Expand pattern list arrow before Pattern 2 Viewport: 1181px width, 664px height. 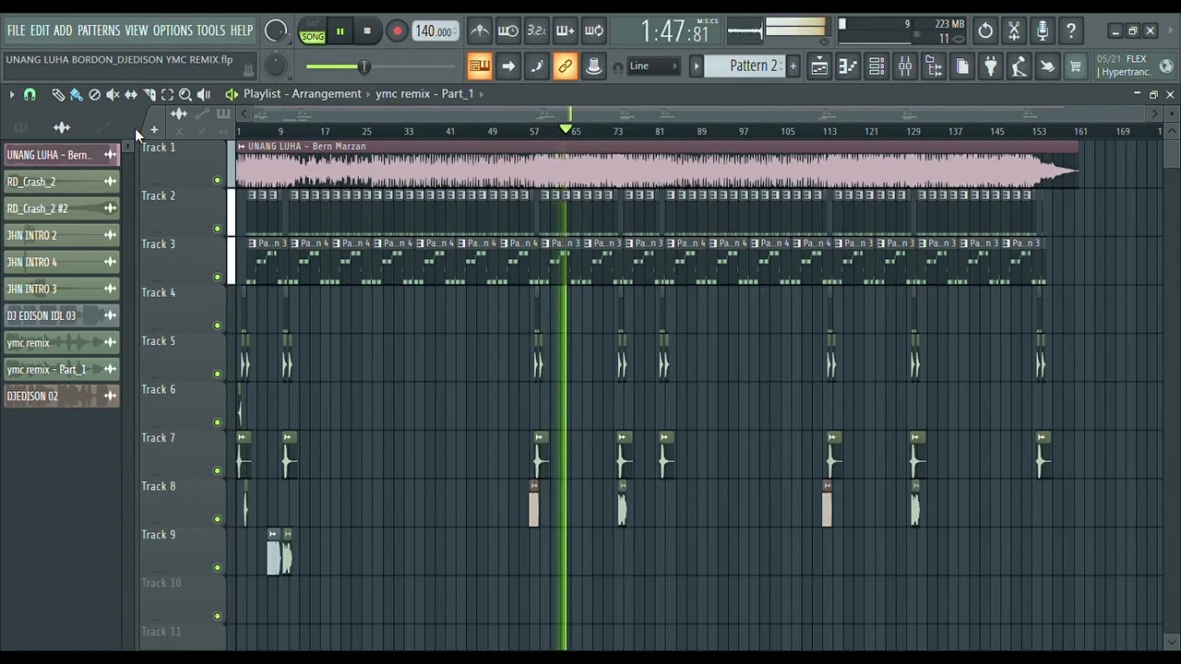coord(697,66)
